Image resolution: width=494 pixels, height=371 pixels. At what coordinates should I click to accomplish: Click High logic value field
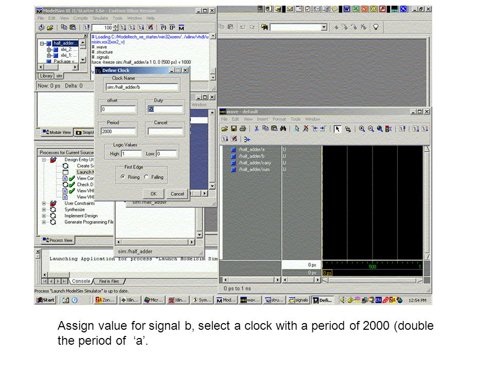131,154
